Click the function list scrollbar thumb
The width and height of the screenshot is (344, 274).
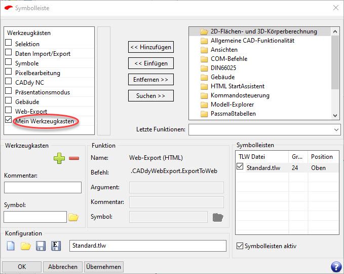(x=335, y=62)
